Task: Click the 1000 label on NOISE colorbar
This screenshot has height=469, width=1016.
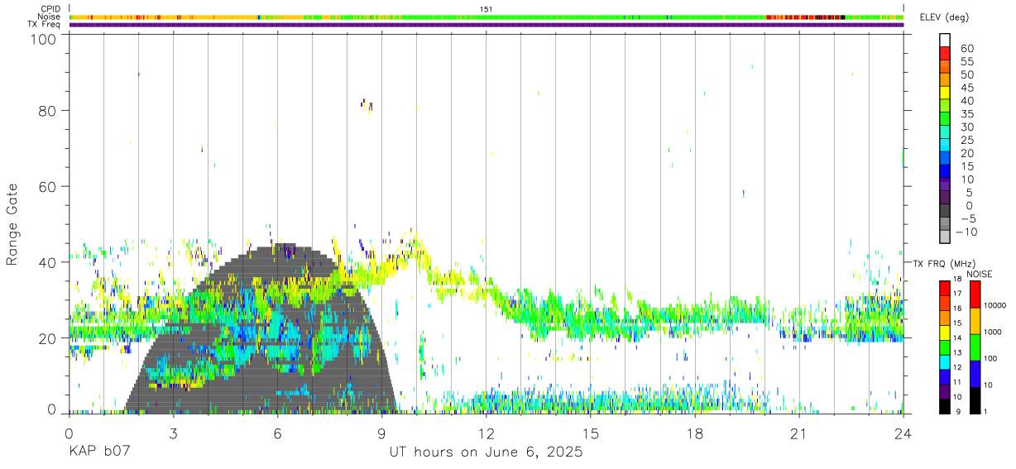Action: tap(991, 332)
